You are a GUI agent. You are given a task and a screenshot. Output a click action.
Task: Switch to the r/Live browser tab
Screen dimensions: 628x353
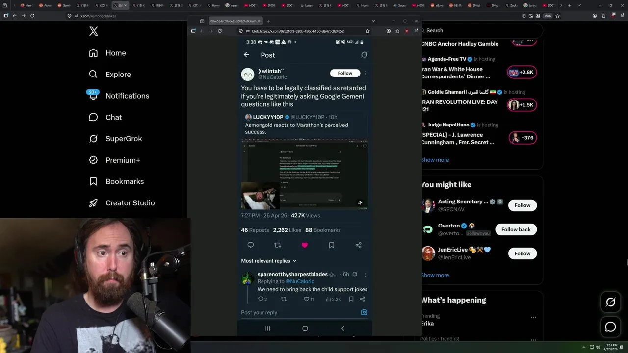(437, 5)
